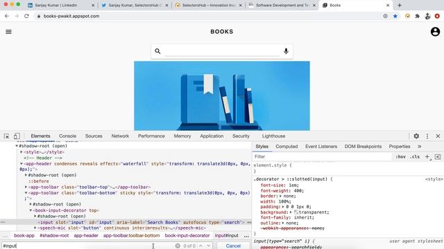This screenshot has width=444, height=249.
Task: Clear the #input search text
Action: [178, 246]
